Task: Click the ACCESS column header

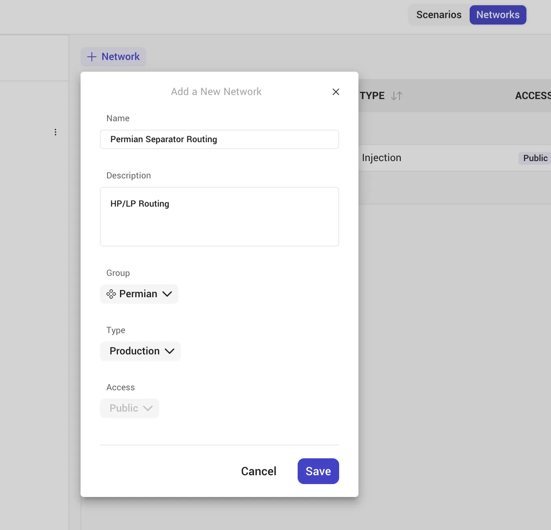Action: coord(533,96)
